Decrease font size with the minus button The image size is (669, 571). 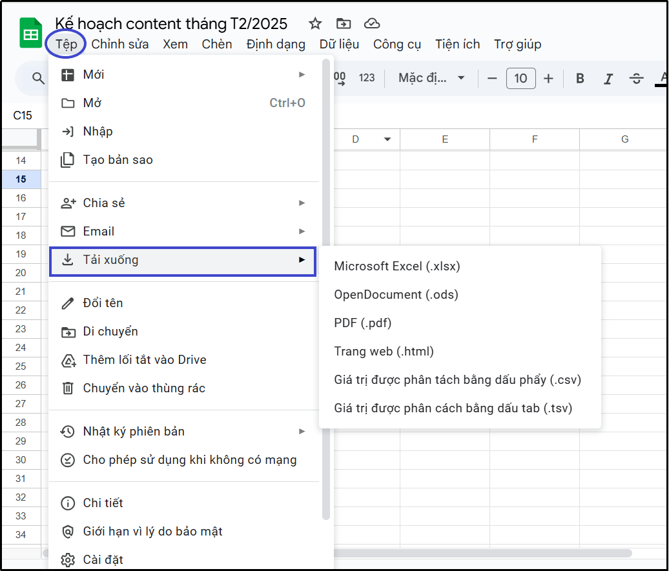[x=492, y=79]
